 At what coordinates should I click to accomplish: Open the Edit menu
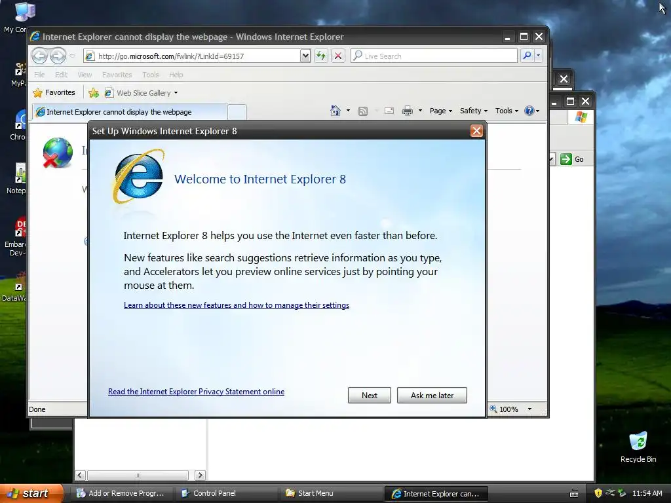click(x=61, y=75)
